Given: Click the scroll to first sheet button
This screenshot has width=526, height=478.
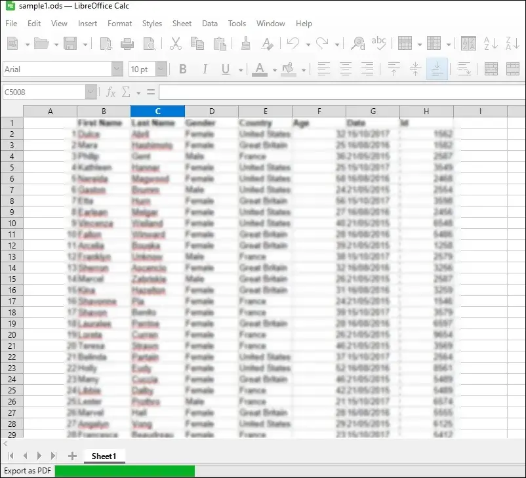Looking at the screenshot, I should point(10,456).
